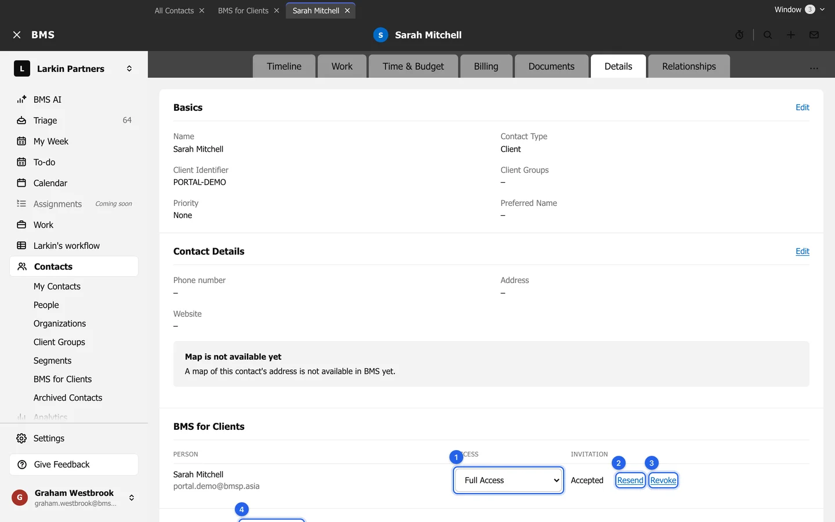Close the BMS panel with X icon
This screenshot has height=522, width=835.
click(x=17, y=35)
